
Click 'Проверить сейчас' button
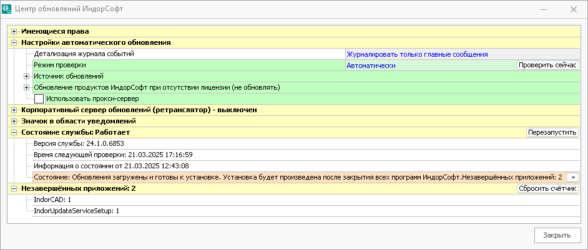pos(548,65)
